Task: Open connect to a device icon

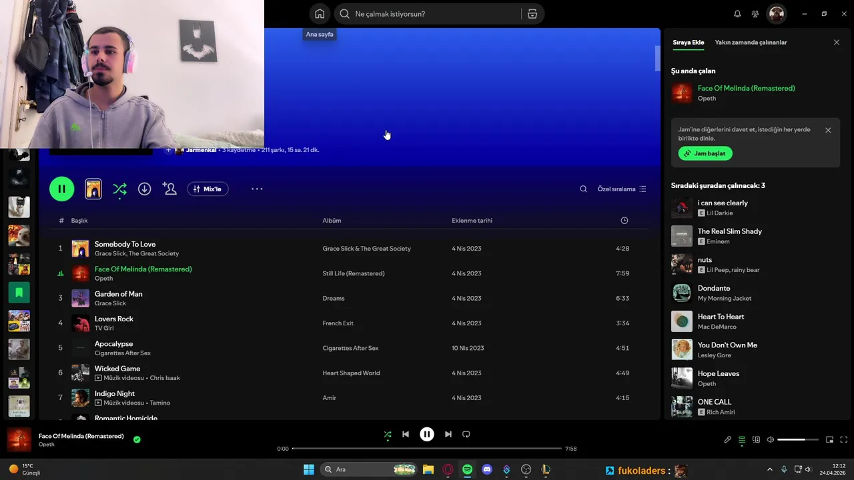Action: 756,440
